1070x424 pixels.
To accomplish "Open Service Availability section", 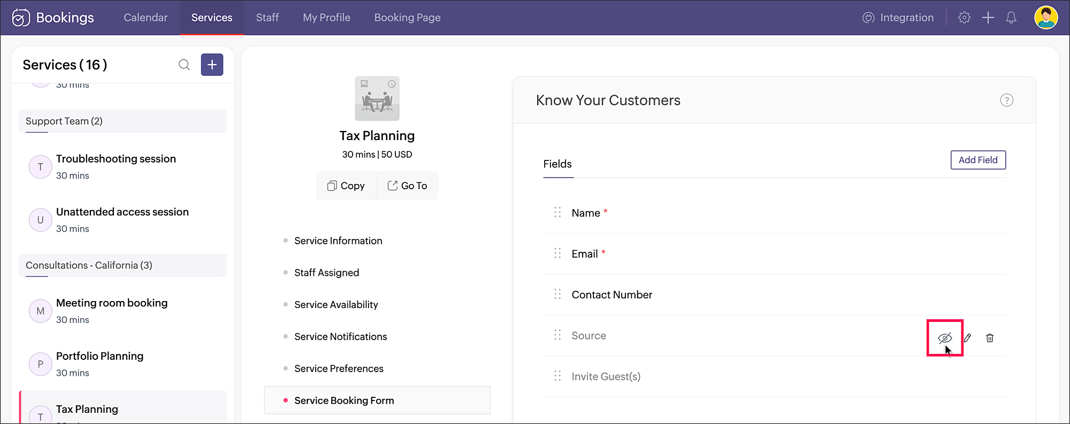I will pos(336,305).
